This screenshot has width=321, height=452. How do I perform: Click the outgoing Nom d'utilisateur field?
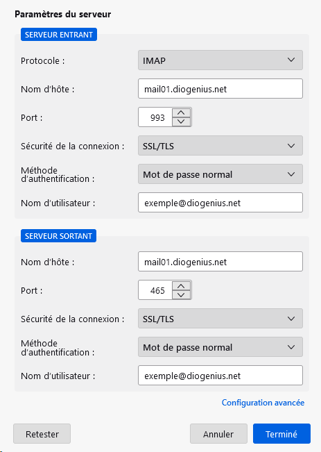tap(220, 376)
